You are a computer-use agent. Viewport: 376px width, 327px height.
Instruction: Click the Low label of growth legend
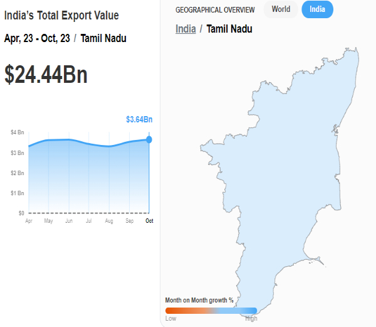[170, 319]
